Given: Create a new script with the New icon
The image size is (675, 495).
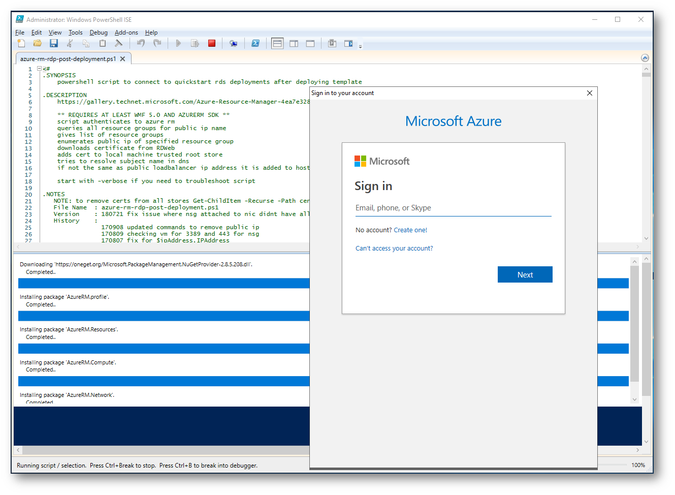Looking at the screenshot, I should click(21, 43).
